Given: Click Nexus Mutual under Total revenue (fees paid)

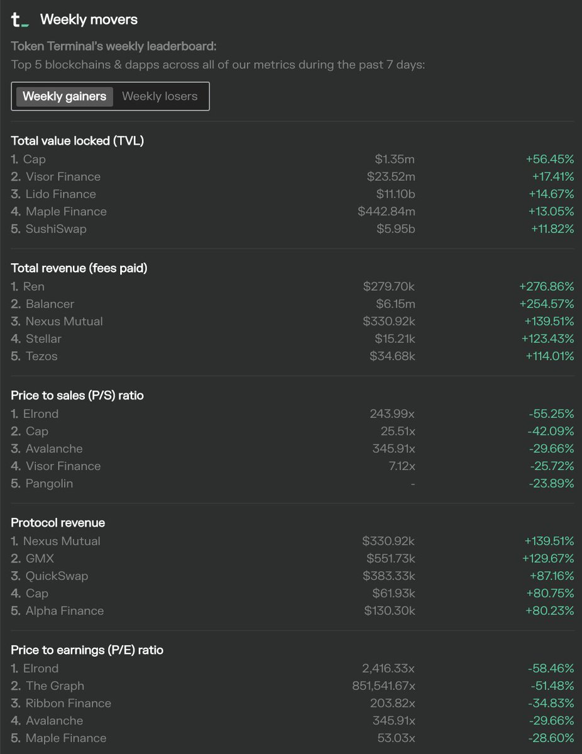Looking at the screenshot, I should click(64, 321).
